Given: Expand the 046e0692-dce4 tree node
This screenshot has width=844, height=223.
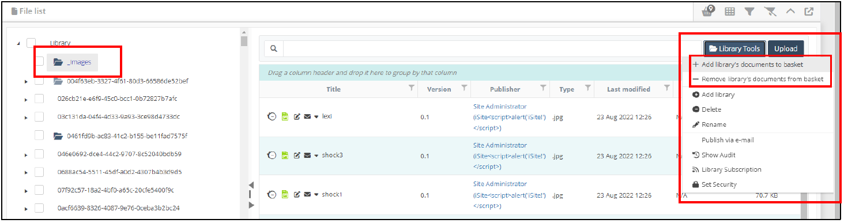Looking at the screenshot, I should pyautogui.click(x=26, y=155).
